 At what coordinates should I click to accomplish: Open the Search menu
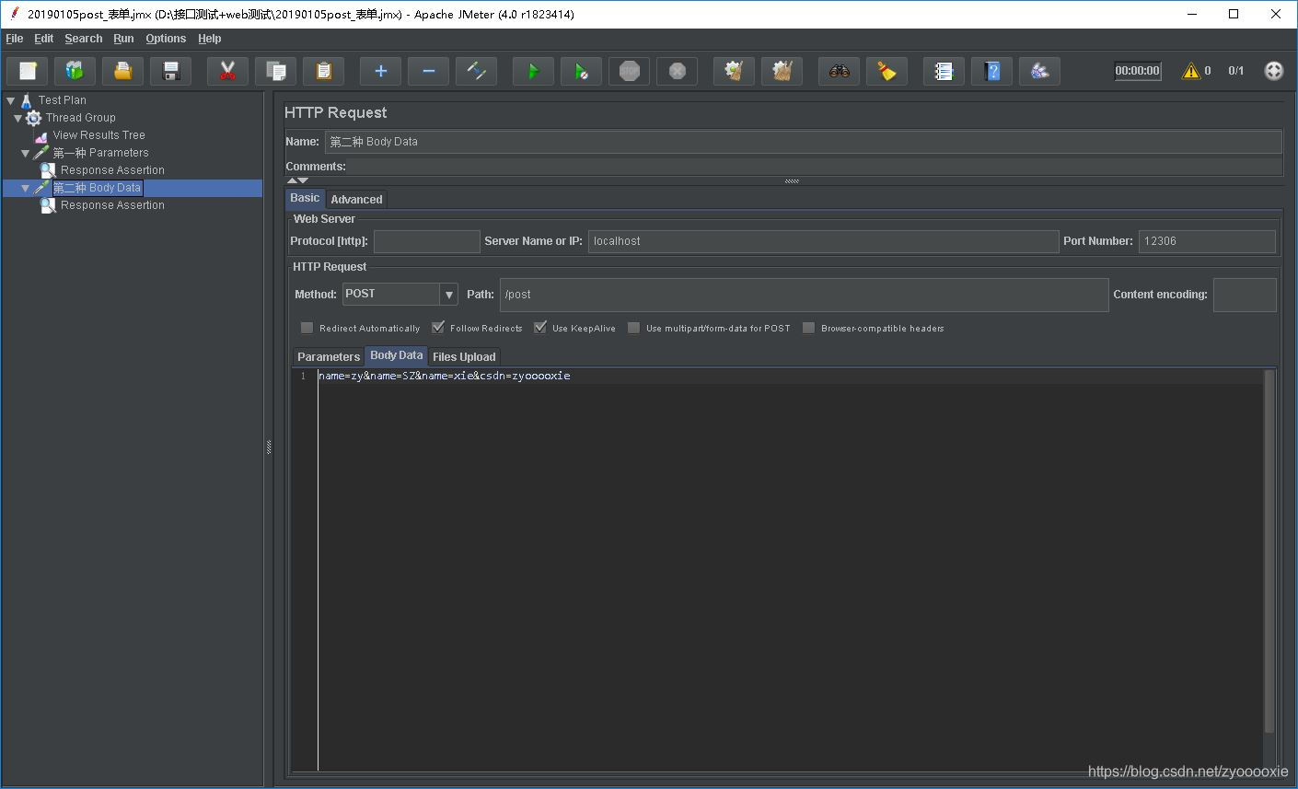(84, 39)
